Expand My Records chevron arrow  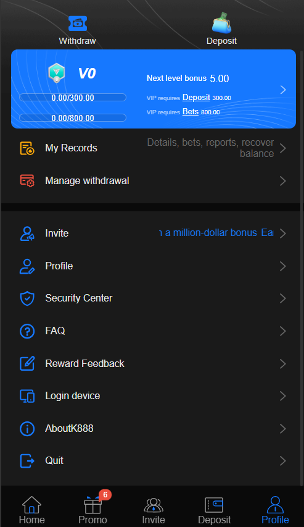[283, 148]
